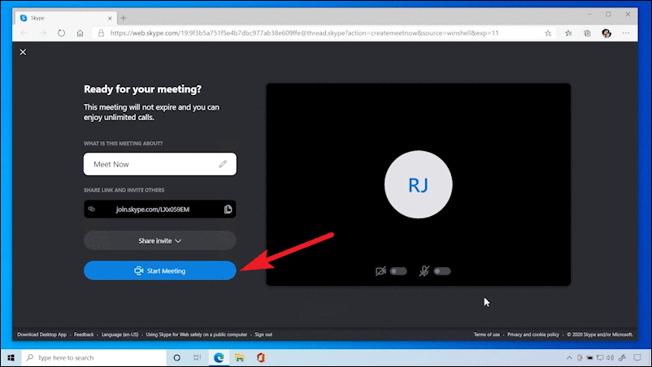Viewport: 652px width, 367px height.
Task: Open the Windows Start menu
Action: [11, 358]
